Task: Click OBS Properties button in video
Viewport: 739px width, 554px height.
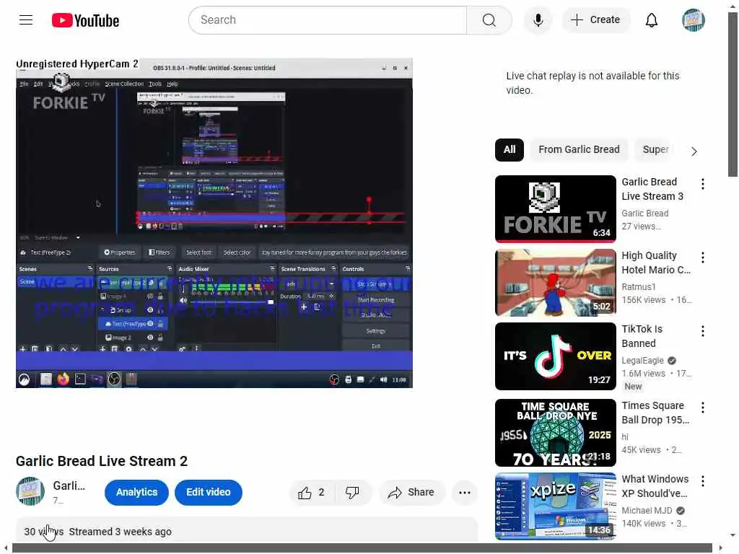Action: (119, 252)
